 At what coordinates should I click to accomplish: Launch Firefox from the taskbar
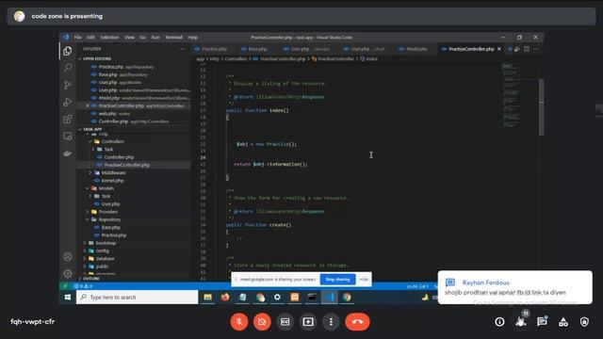(x=225, y=298)
